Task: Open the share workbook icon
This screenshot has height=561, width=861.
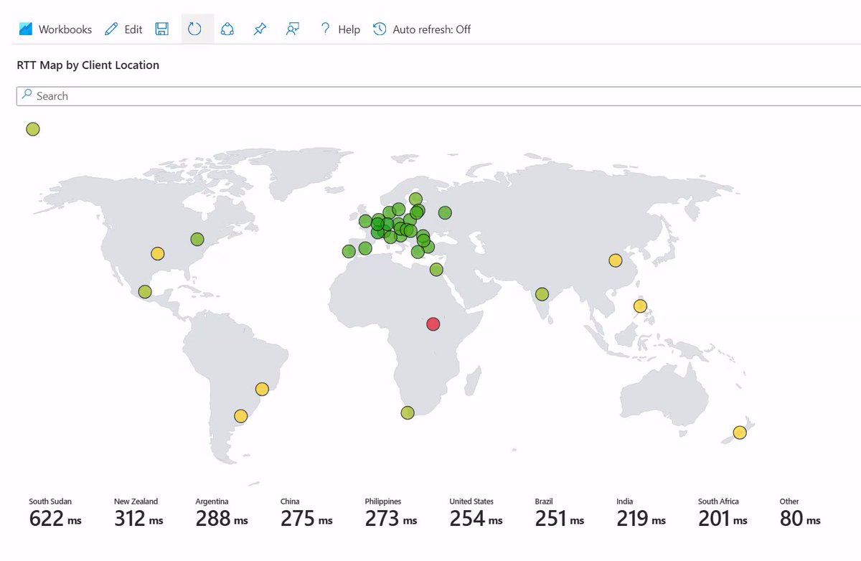Action: (227, 29)
